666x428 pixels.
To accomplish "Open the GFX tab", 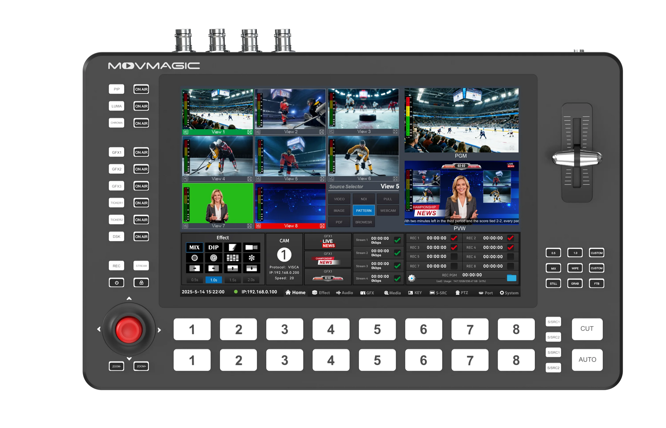I will pos(367,293).
